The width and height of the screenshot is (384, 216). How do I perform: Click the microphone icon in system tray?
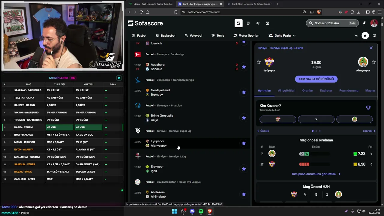pyautogui.click(x=352, y=211)
